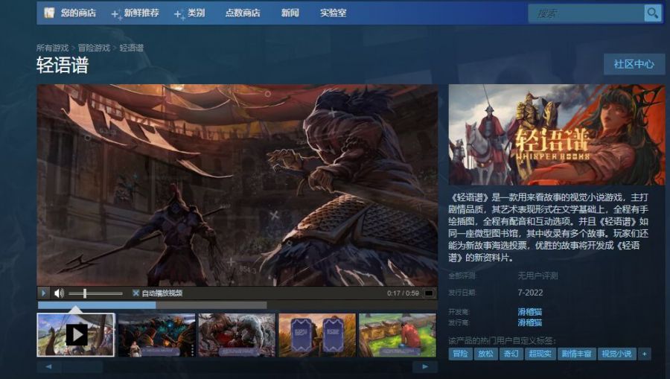670x379 pixels.
Task: Toggle fullscreen for the video player
Action: point(428,293)
